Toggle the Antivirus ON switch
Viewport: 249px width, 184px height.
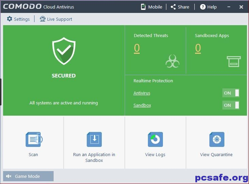click(231, 93)
